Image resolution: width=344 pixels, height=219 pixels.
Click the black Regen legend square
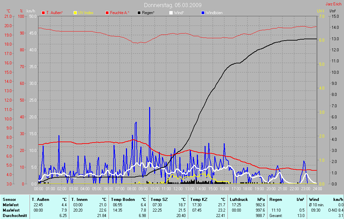(x=139, y=13)
